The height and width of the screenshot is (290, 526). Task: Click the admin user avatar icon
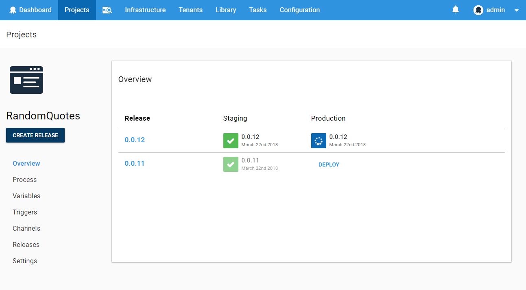click(x=478, y=10)
